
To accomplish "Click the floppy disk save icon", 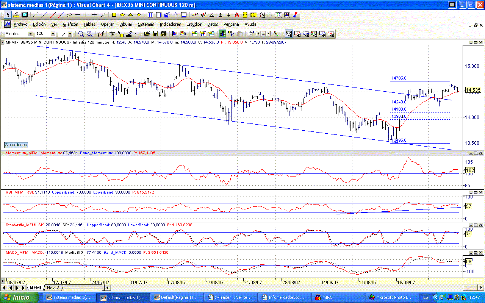I will click(x=155, y=34).
